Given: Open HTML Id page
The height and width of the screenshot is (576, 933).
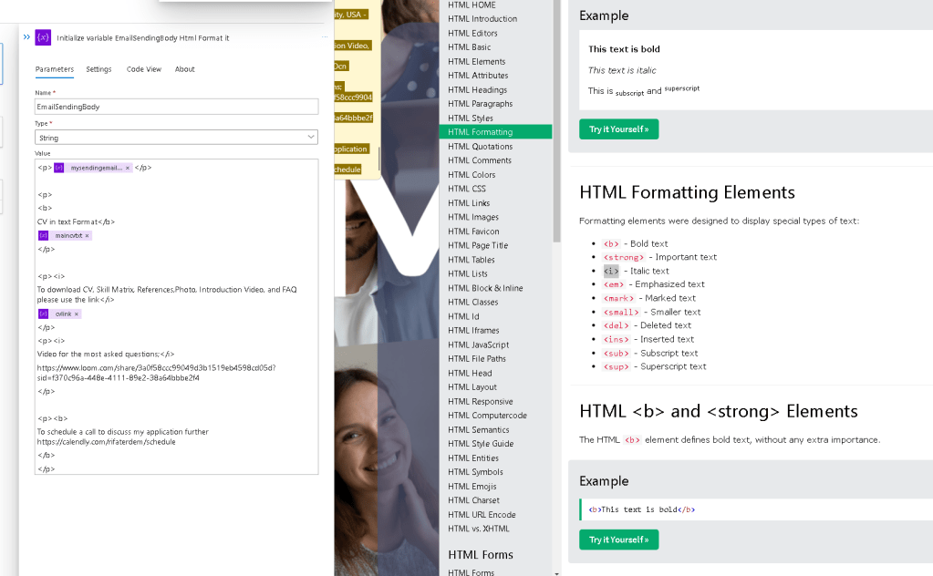Looking at the screenshot, I should pyautogui.click(x=463, y=317).
